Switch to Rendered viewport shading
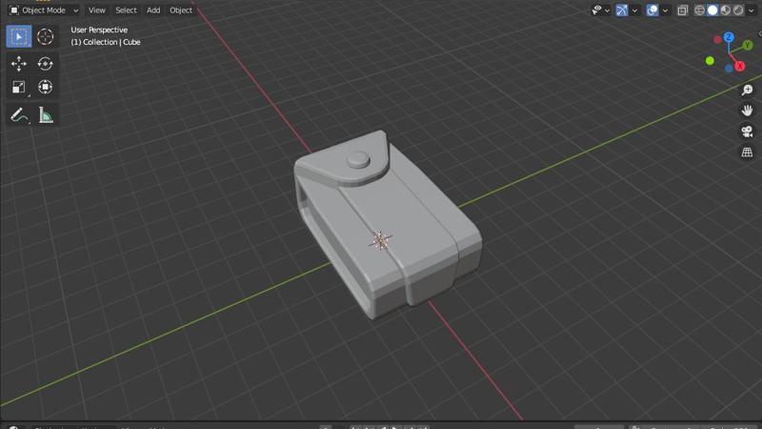Viewport: 762px width, 429px height. pyautogui.click(x=738, y=10)
